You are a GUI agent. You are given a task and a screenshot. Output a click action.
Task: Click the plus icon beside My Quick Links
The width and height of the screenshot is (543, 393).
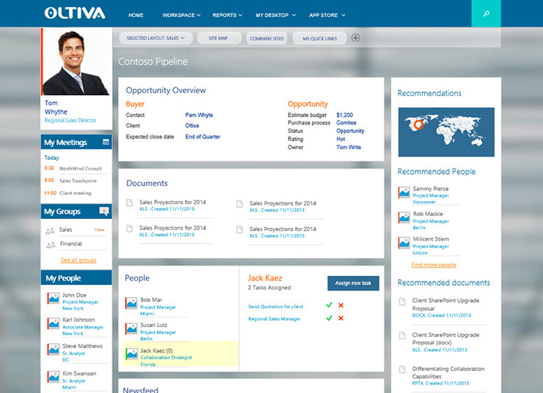pos(356,38)
